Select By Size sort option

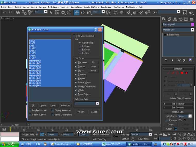[80, 53]
